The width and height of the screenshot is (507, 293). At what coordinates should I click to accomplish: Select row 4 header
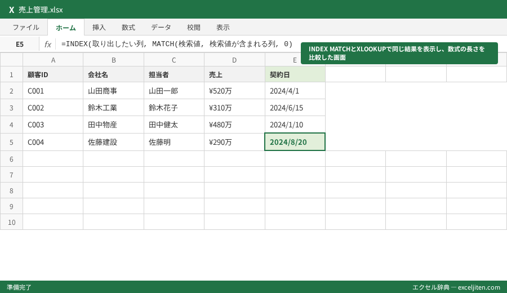click(x=11, y=125)
